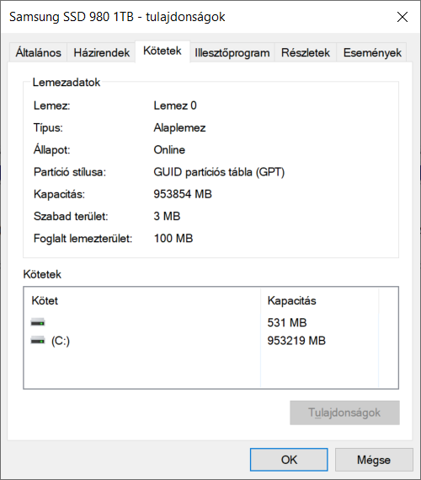This screenshot has height=480, width=421.
Task: Click the GUID partíciós tábla (GPT) value
Action: point(219,172)
